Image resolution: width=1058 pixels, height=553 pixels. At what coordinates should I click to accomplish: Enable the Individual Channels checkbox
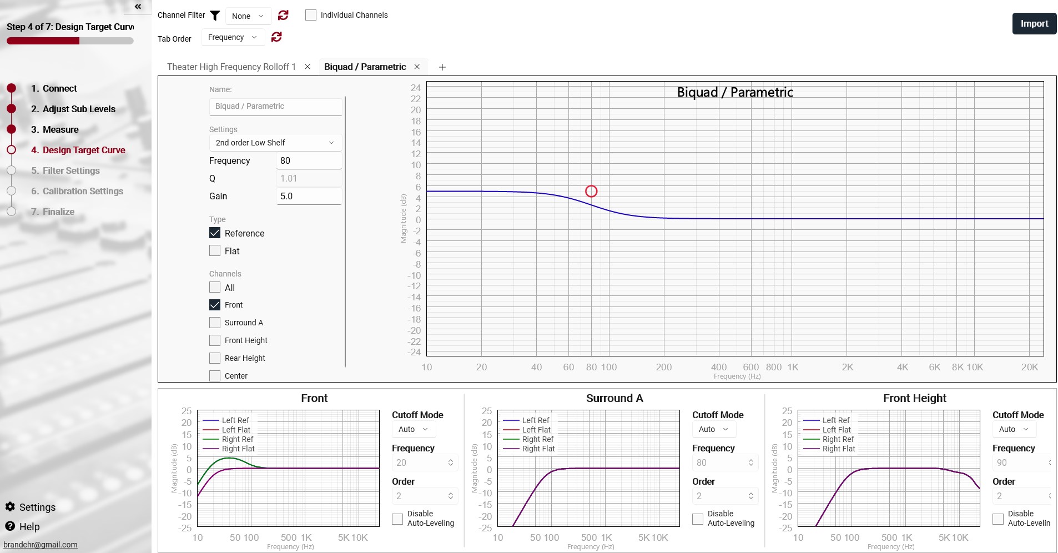[311, 15]
